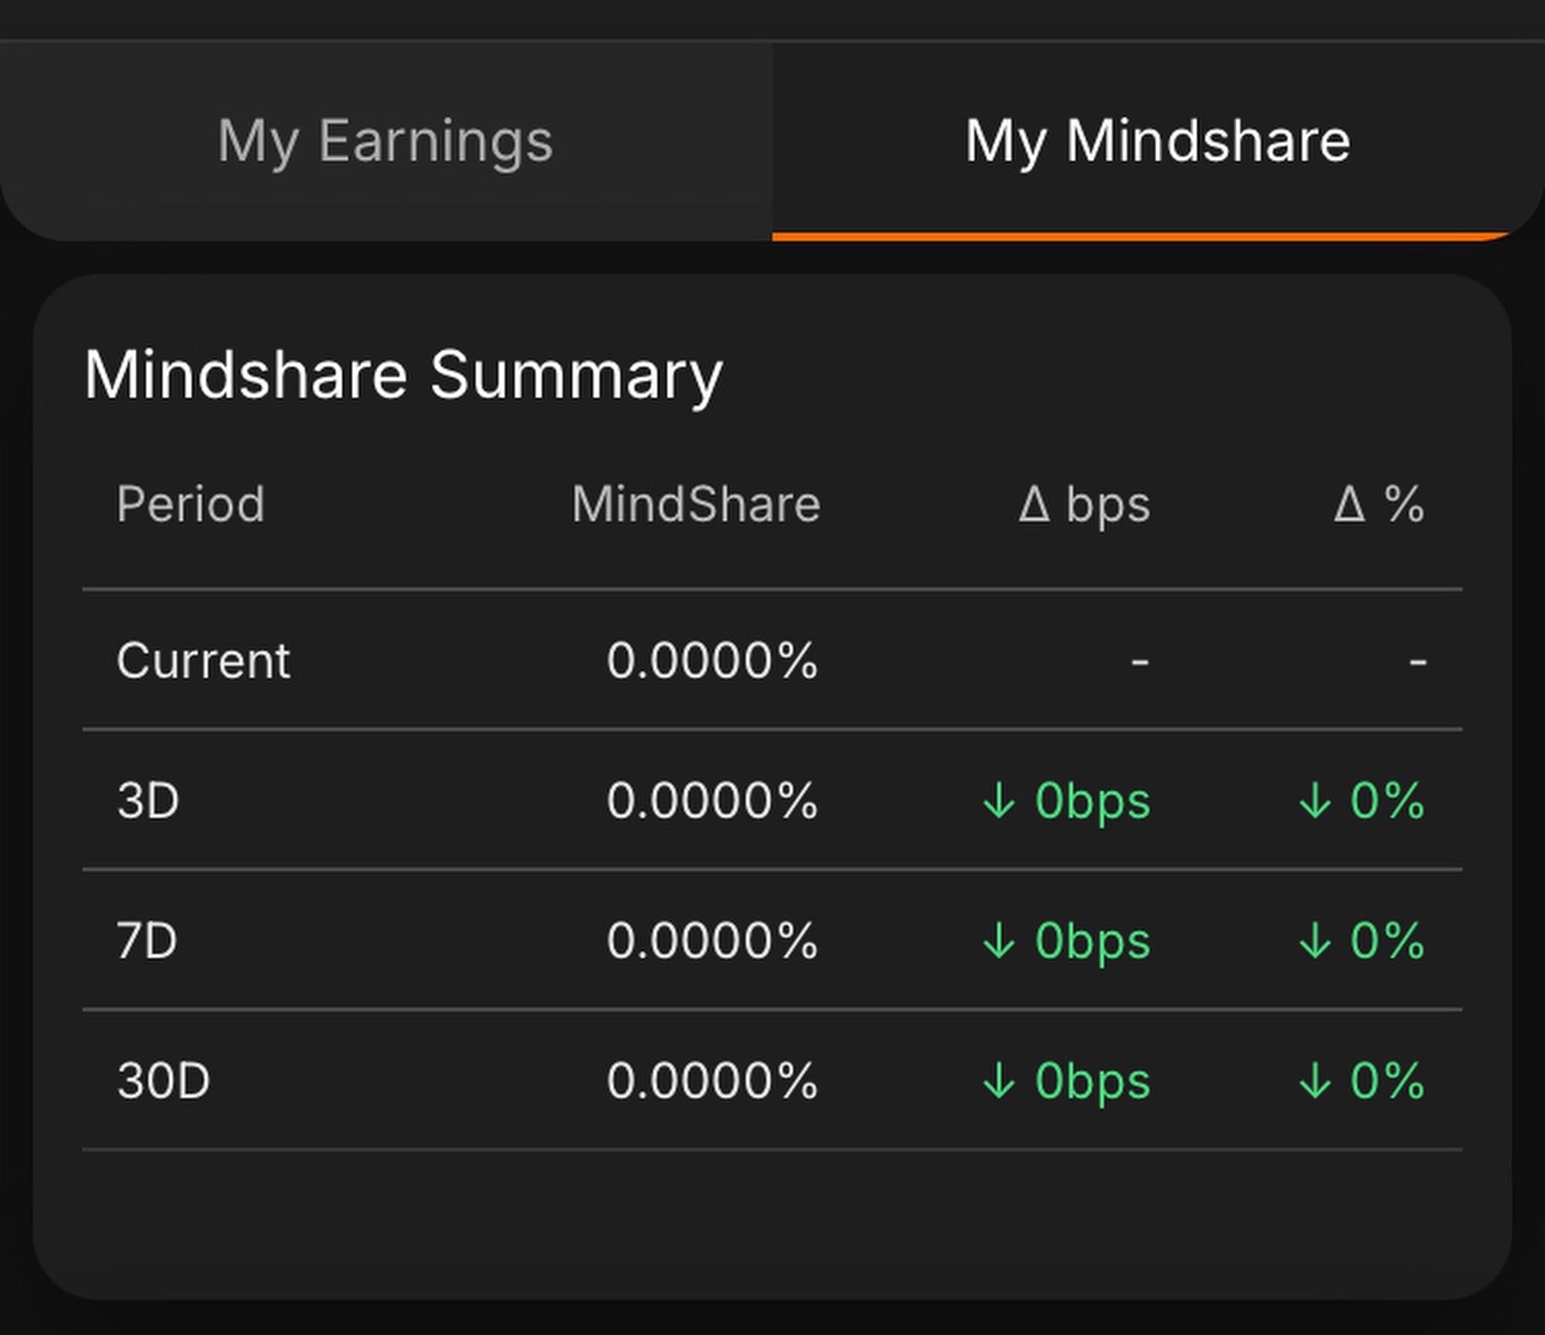This screenshot has height=1335, width=1545.
Task: Select the 30D period row label
Action: tap(164, 1081)
